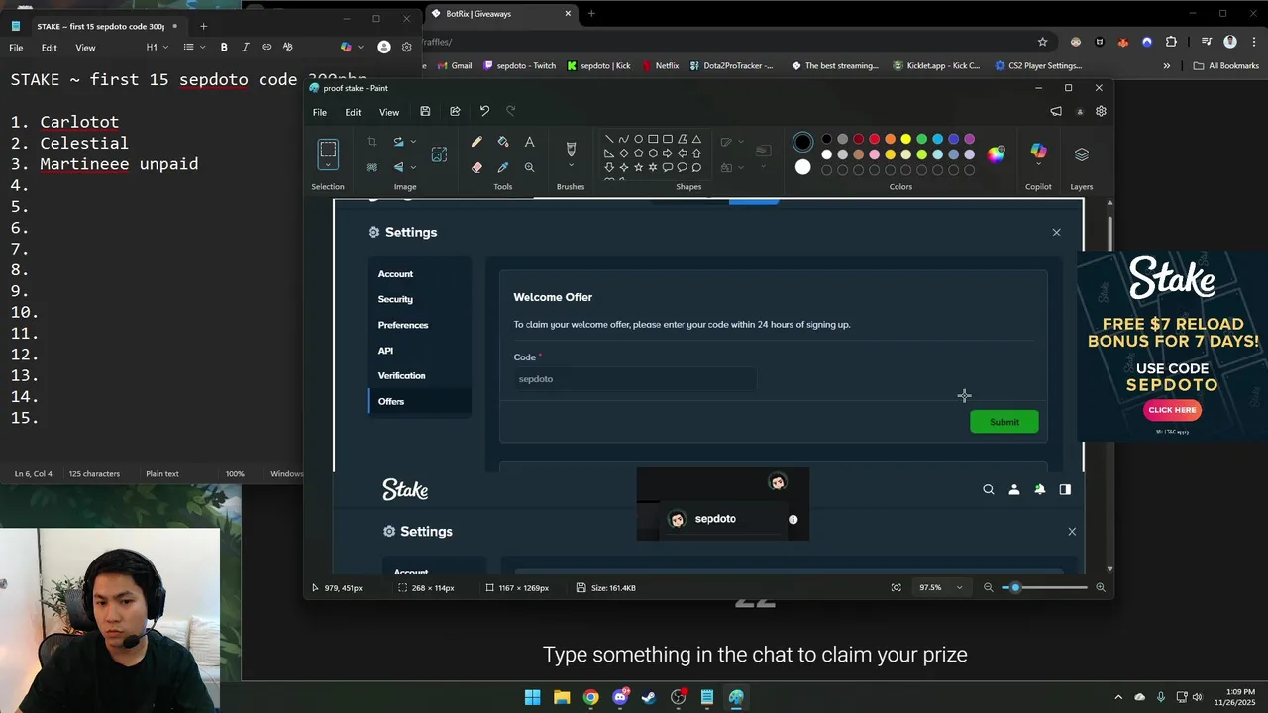Screen dimensions: 1268x713
Task: Open the Flip dropdown arrow in Paint
Action: pos(413,167)
